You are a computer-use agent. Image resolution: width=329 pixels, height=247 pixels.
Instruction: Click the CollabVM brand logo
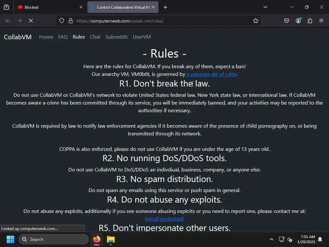18,37
